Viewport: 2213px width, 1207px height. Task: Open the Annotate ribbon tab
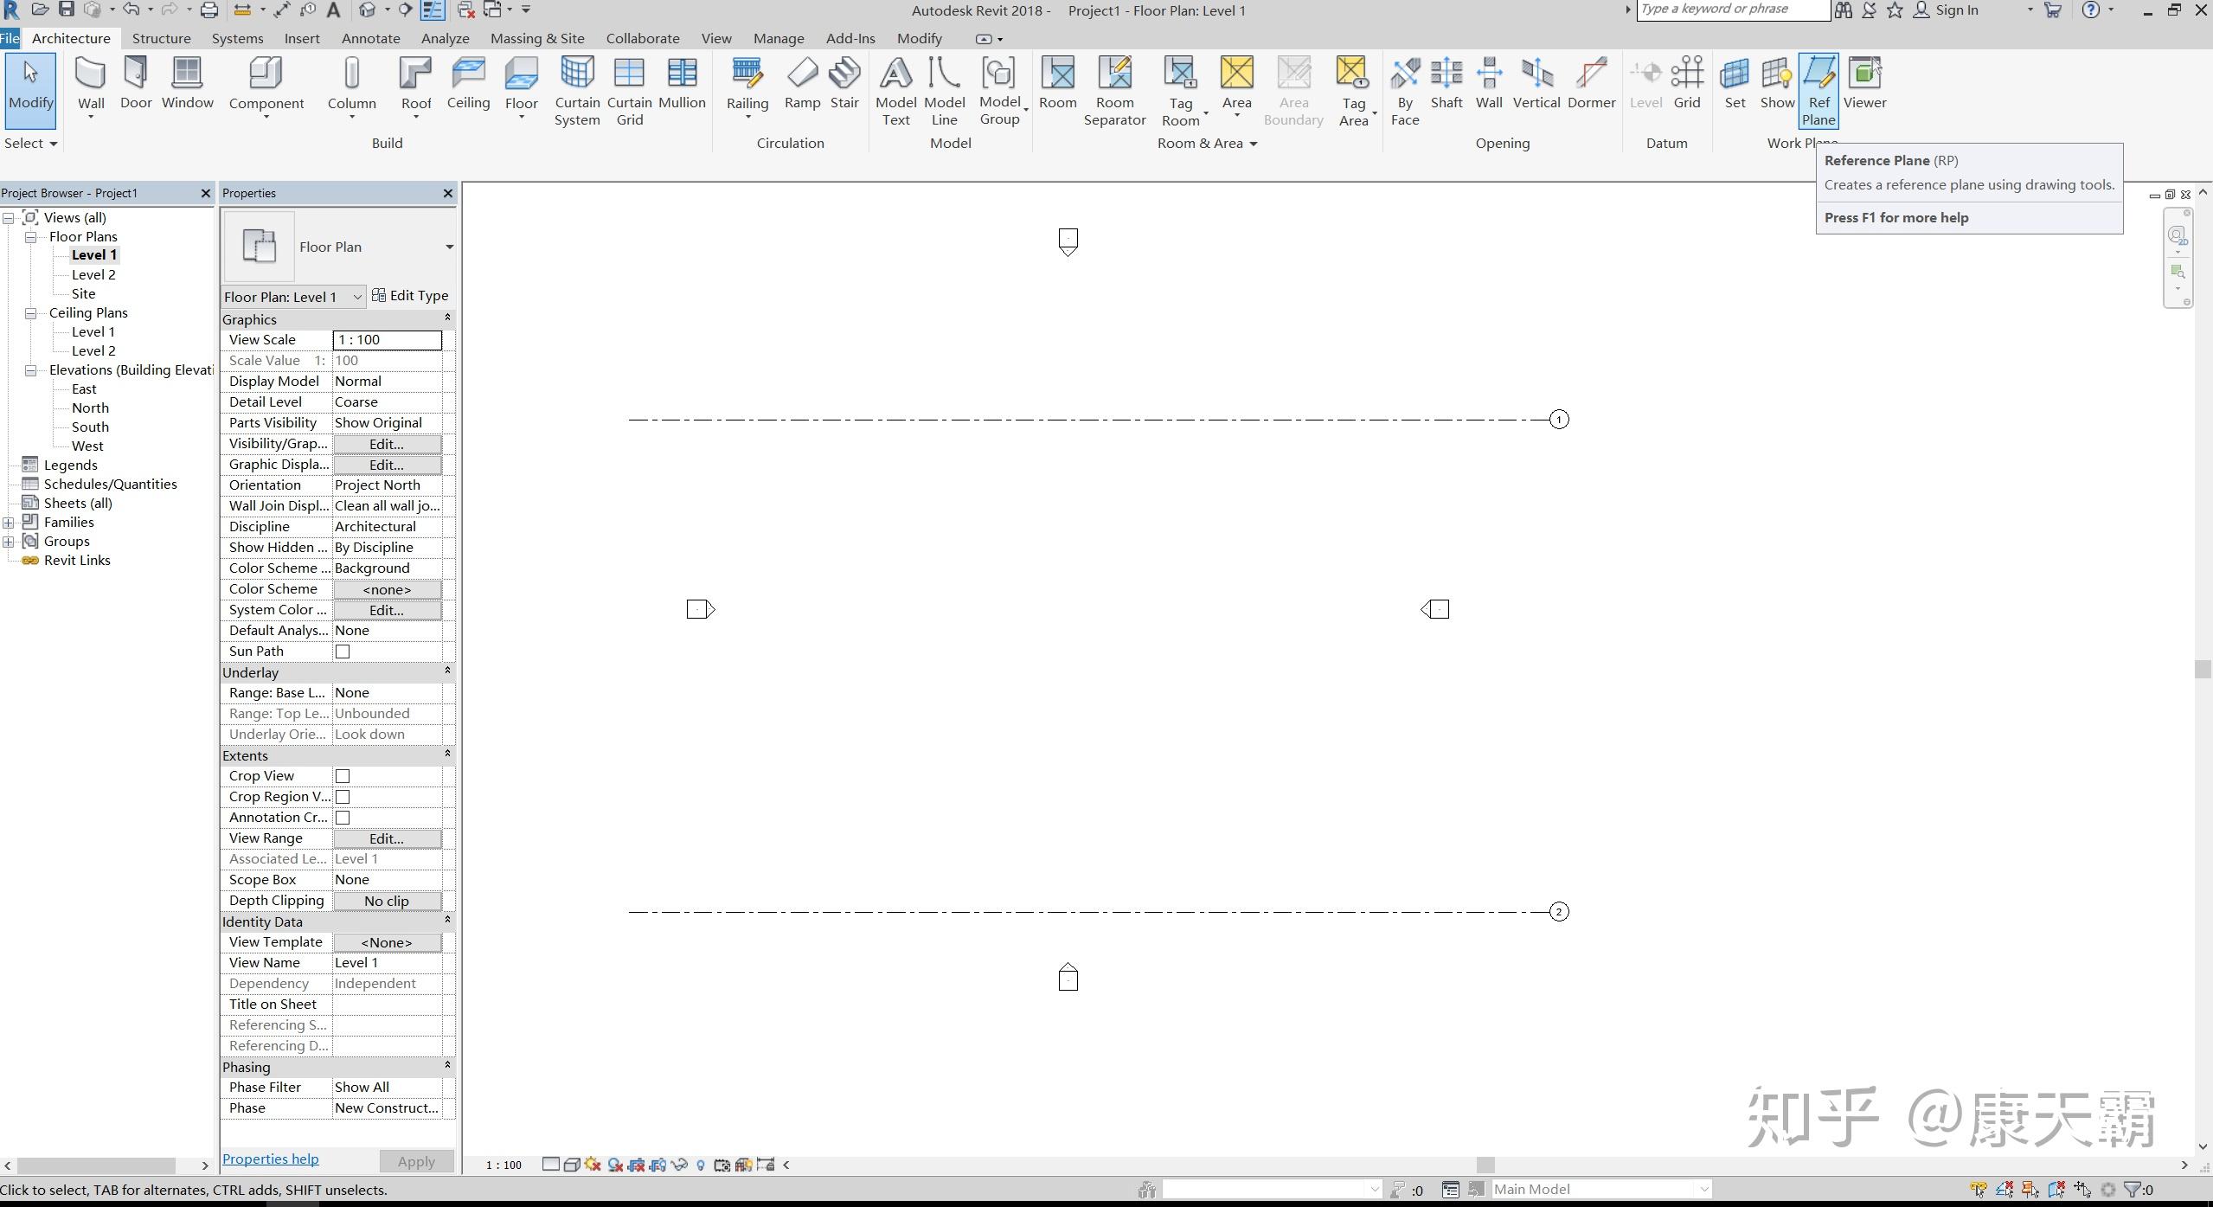click(x=370, y=38)
